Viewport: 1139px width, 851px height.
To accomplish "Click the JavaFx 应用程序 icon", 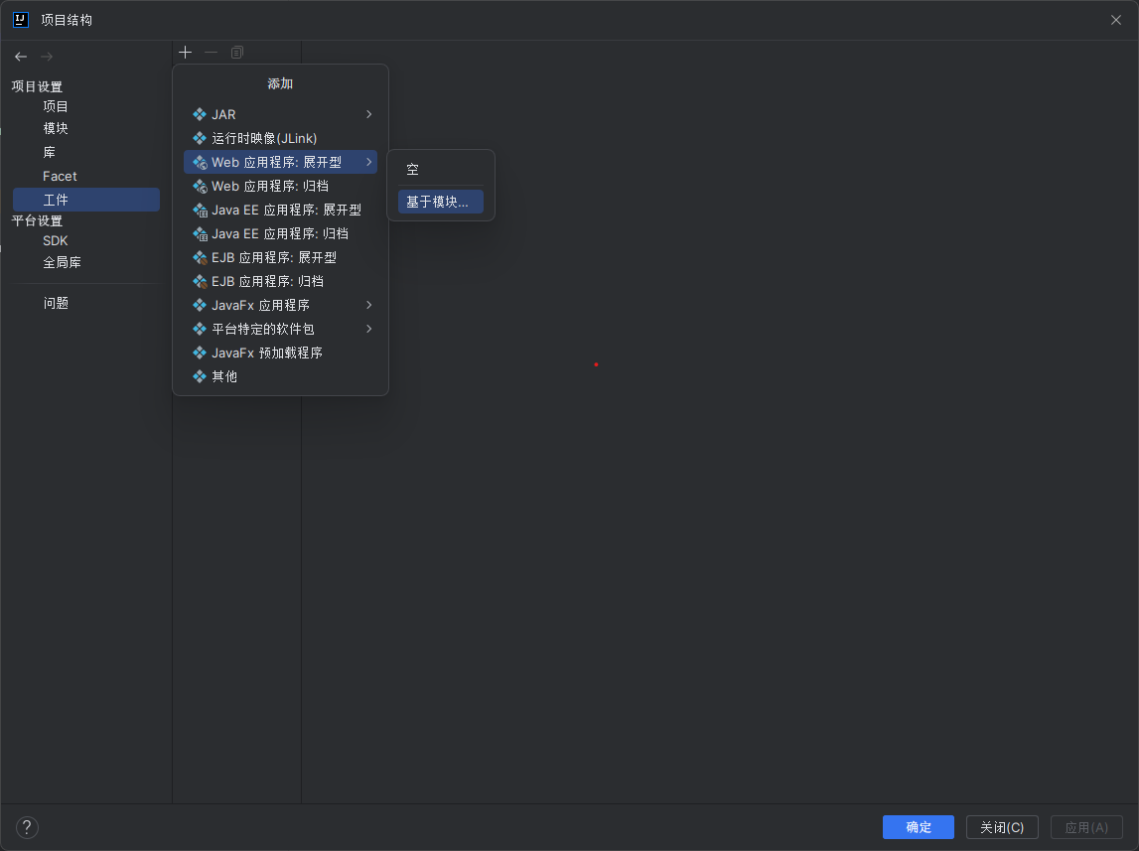I will 200,305.
